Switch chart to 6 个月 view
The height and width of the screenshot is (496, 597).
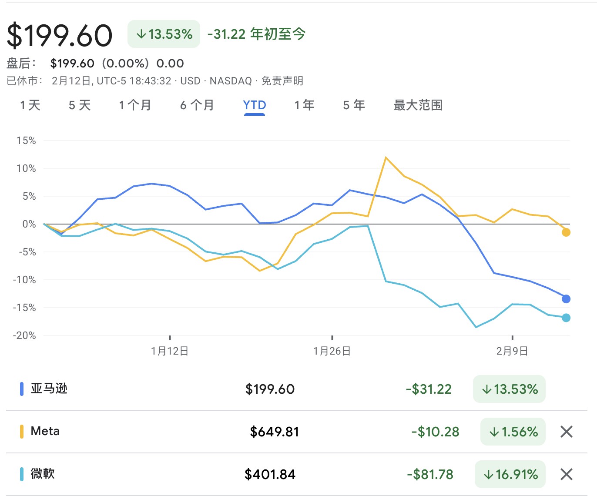tap(197, 105)
